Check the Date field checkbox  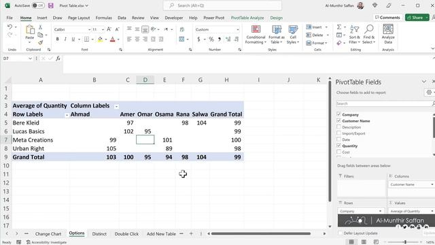click(x=338, y=139)
